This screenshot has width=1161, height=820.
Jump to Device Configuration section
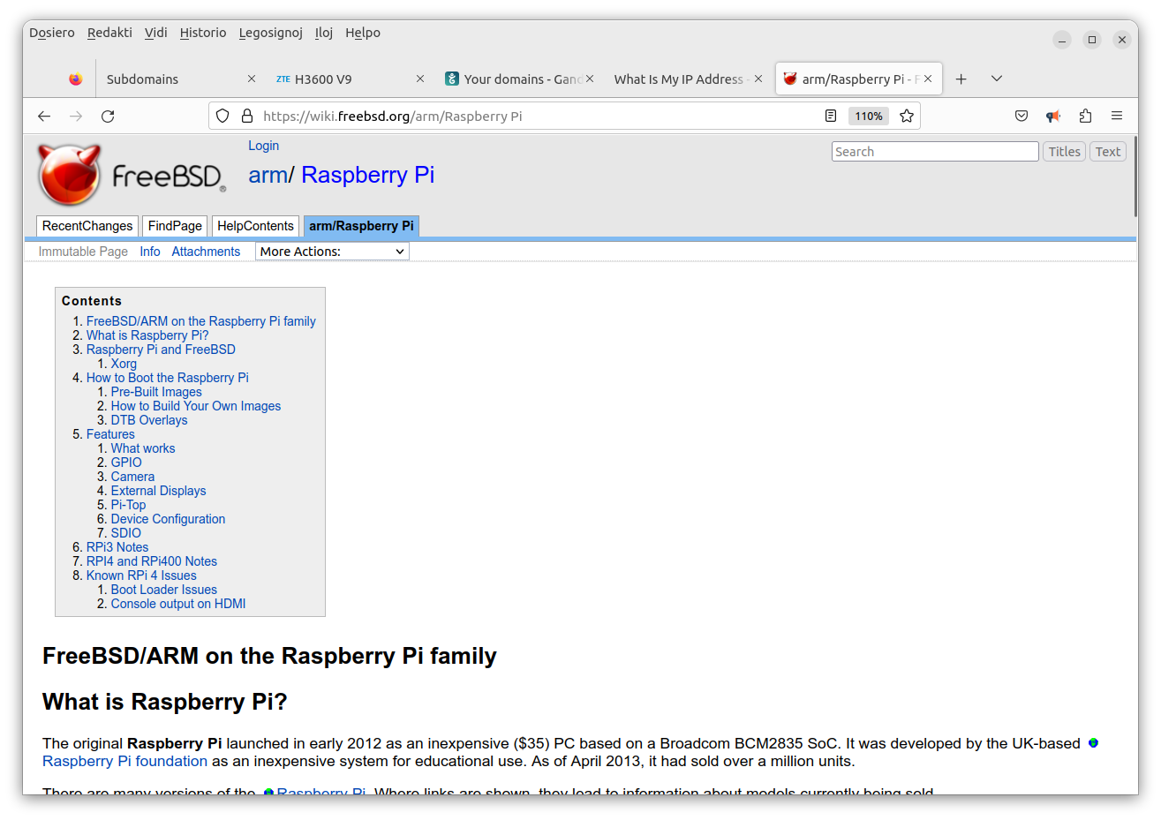pos(168,519)
